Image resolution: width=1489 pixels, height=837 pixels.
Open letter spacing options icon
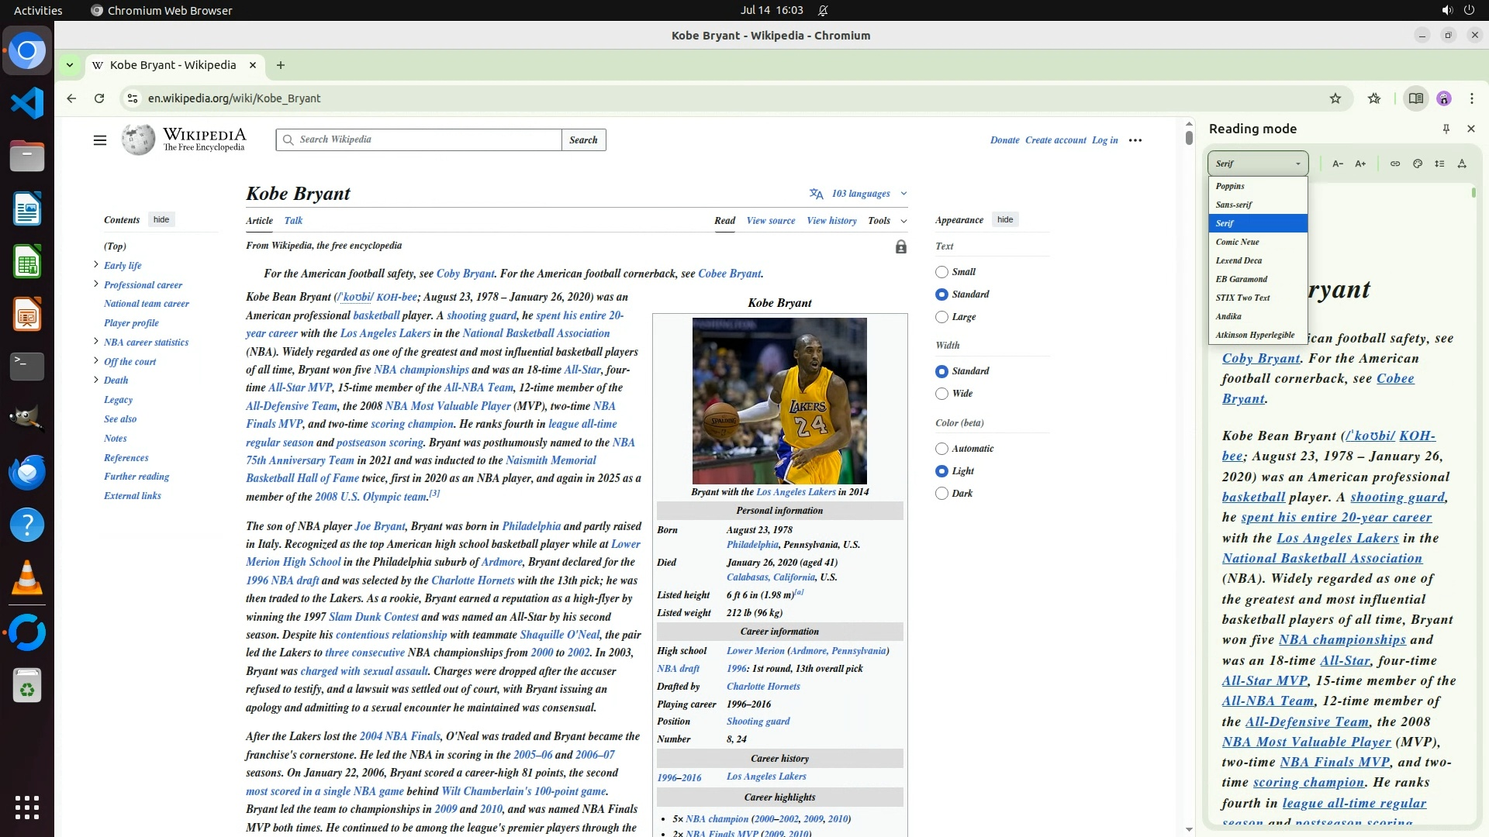pyautogui.click(x=1462, y=164)
